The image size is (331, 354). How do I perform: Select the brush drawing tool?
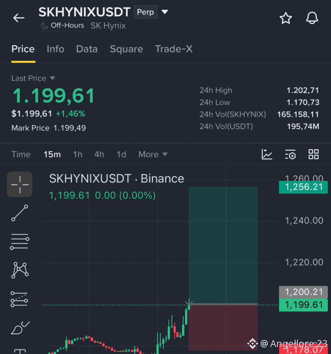20,328
